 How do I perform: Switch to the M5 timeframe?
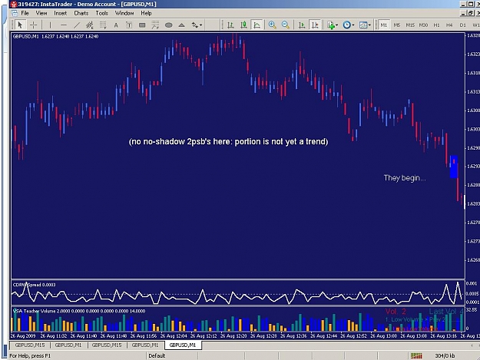point(397,25)
